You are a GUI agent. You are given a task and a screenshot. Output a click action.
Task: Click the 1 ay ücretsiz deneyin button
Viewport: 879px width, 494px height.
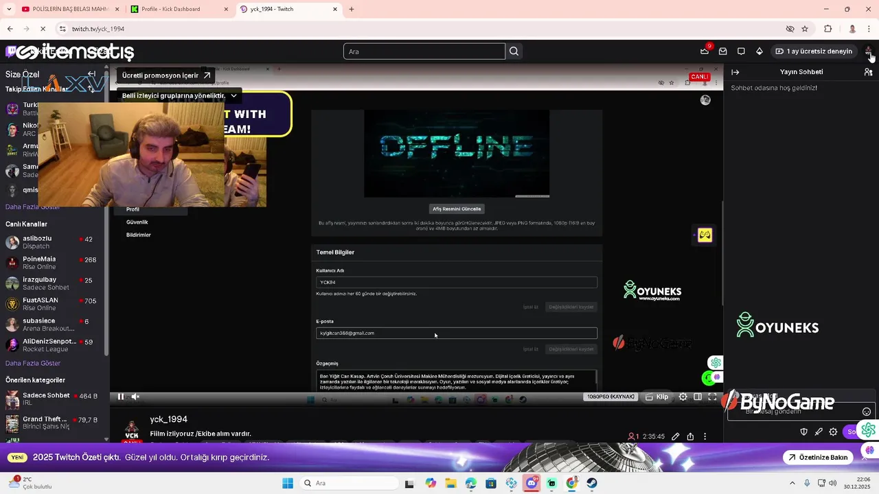(x=814, y=51)
